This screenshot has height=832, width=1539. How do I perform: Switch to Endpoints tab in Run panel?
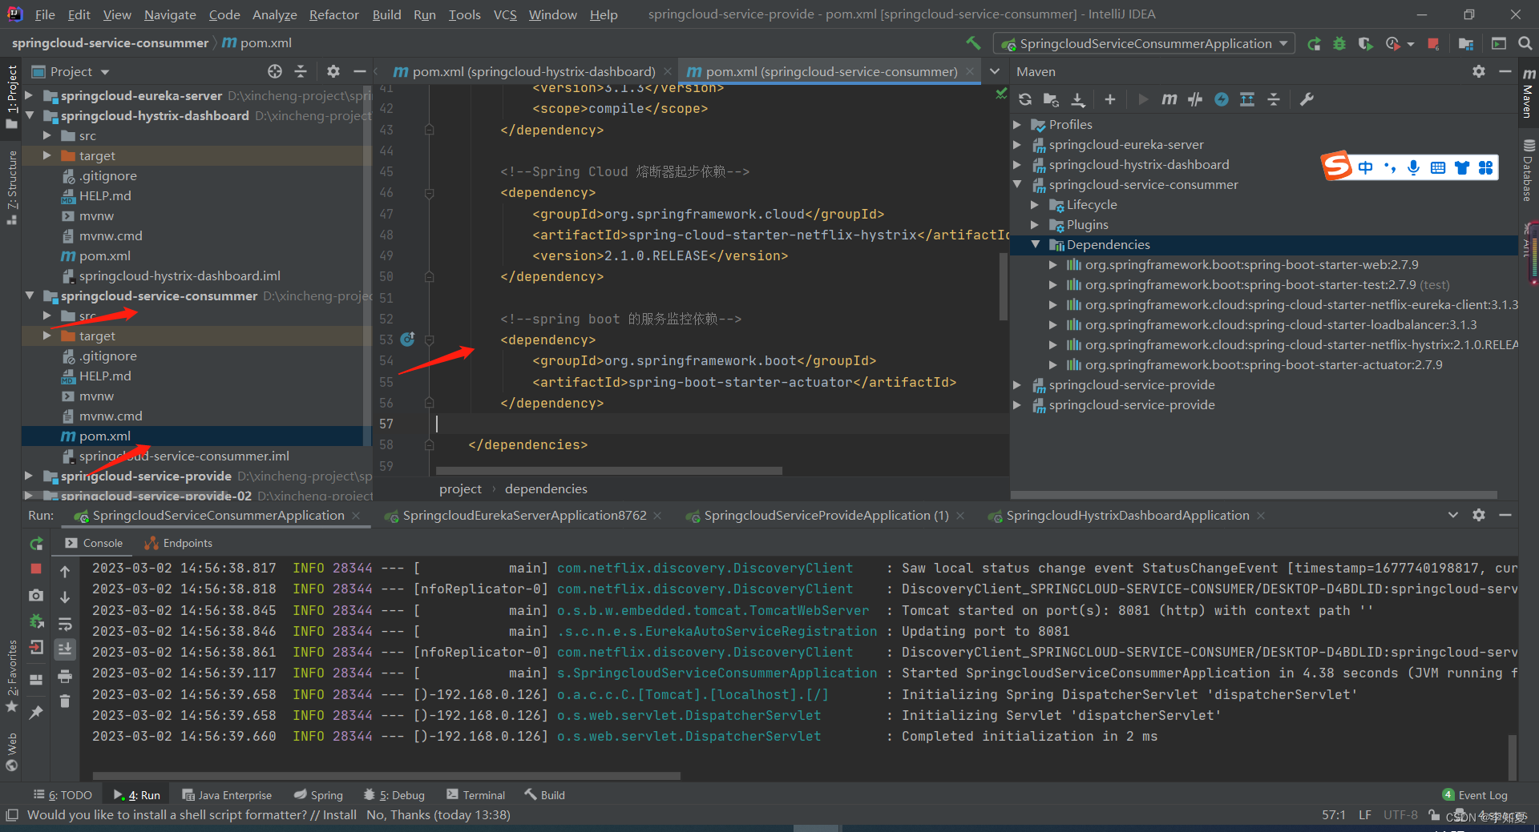[178, 543]
